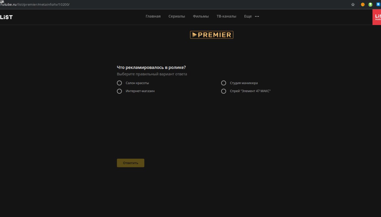Select the "Студия маникюра" radio option

tap(224, 83)
